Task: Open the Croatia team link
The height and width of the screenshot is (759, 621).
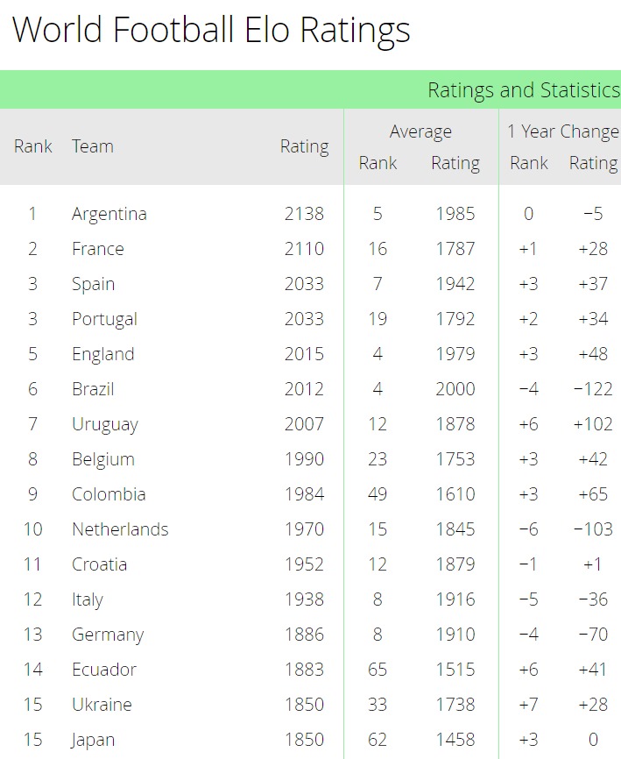Action: coord(99,564)
